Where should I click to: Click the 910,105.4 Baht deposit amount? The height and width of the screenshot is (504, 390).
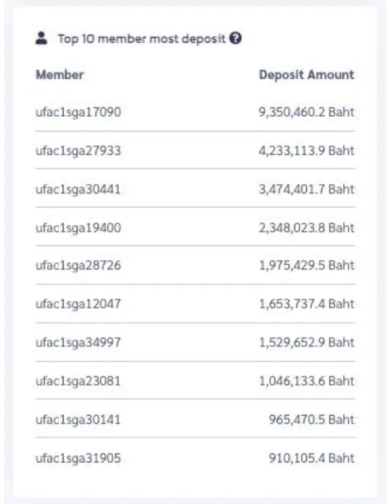coord(312,458)
